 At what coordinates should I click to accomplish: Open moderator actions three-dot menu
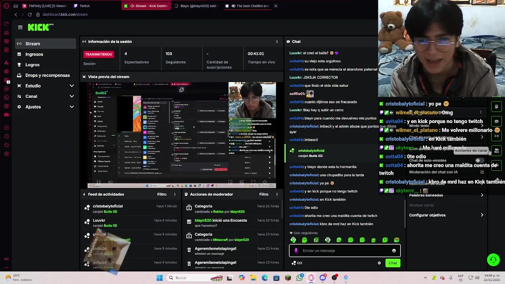[277, 194]
